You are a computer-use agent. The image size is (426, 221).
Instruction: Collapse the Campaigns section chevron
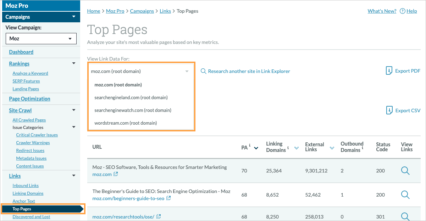click(x=74, y=17)
